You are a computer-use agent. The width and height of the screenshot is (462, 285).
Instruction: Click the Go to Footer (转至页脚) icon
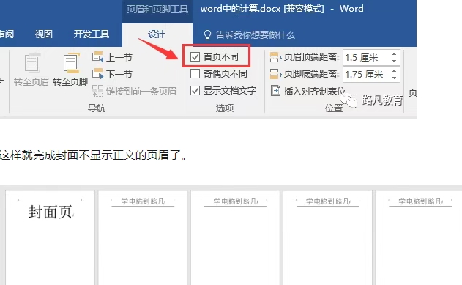point(71,63)
